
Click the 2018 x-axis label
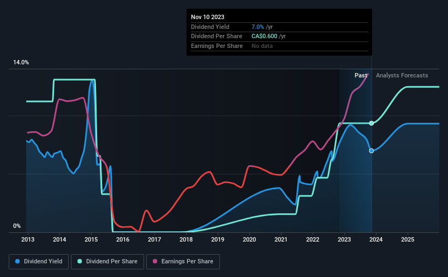pos(186,239)
